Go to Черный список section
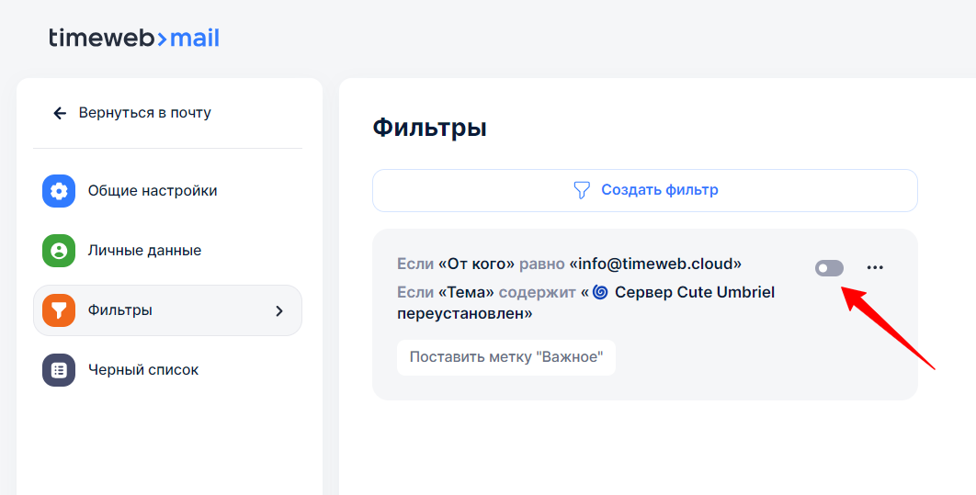Viewport: 976px width, 495px height. (x=143, y=370)
